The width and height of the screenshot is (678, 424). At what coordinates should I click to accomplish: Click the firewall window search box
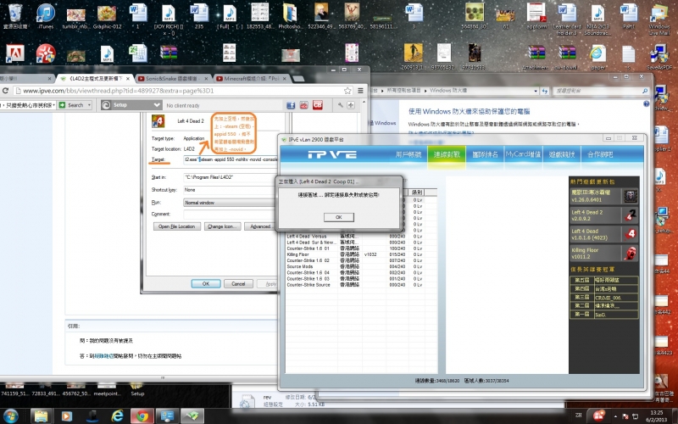coord(602,91)
